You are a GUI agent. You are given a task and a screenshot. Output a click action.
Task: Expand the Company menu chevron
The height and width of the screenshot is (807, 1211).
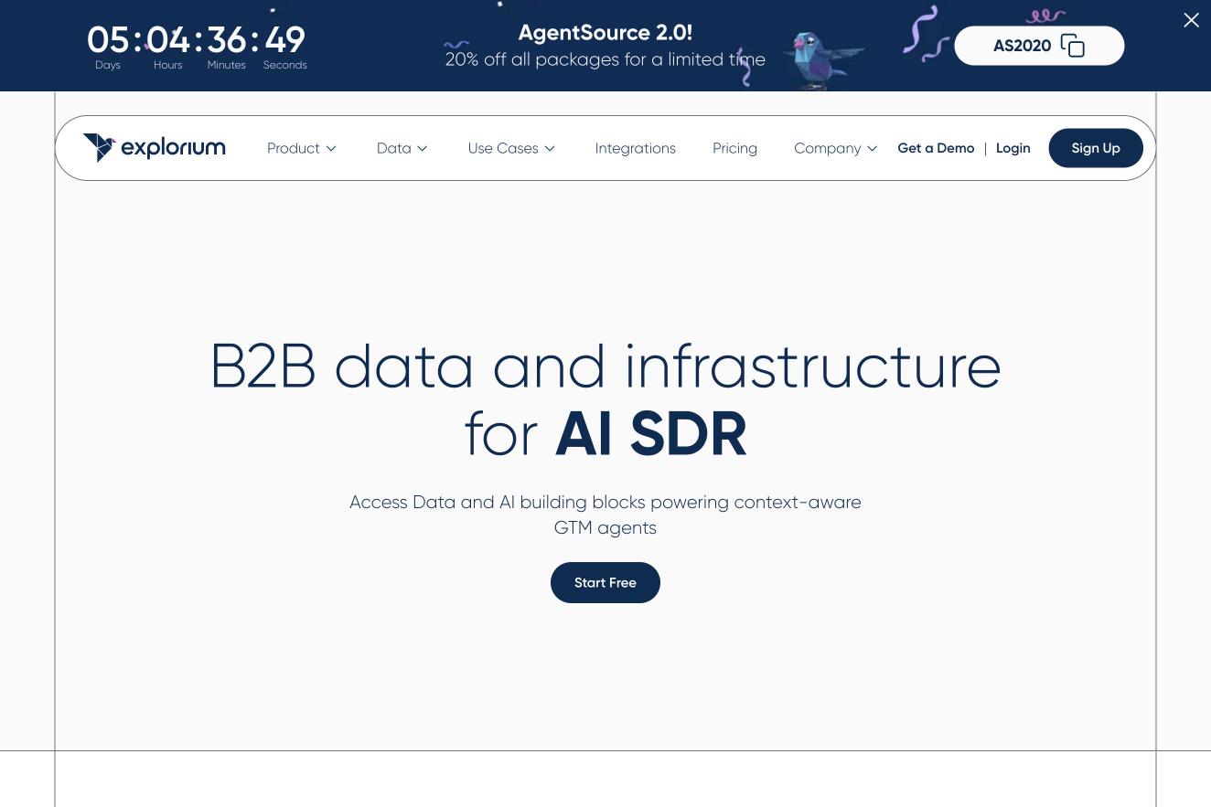(x=872, y=148)
